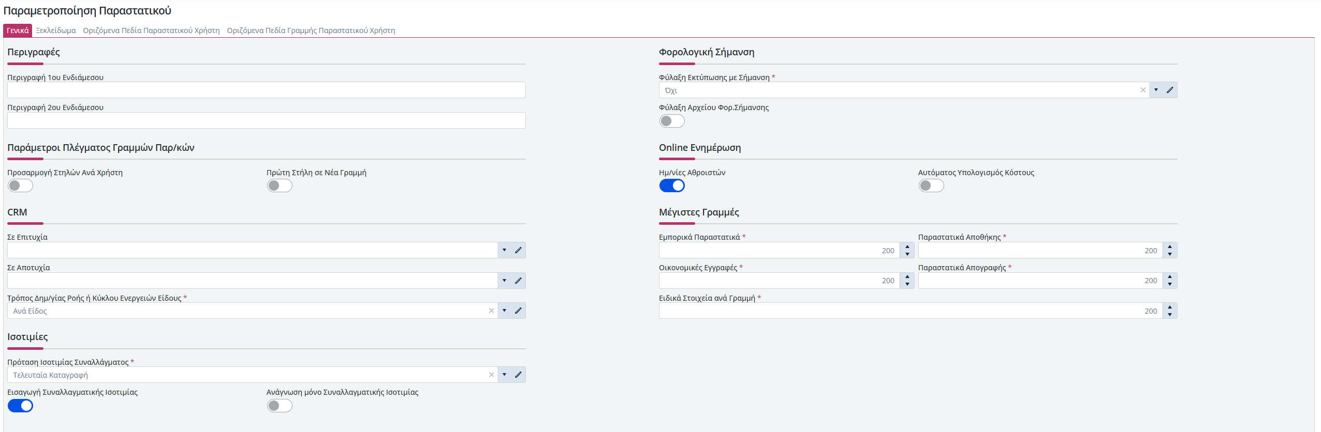
Task: Decrease Εμπορικά Παραστατικά value with down arrow
Action: click(x=907, y=254)
